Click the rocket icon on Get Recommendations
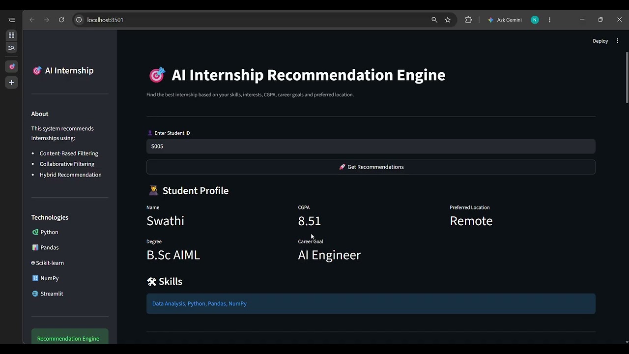 [342, 167]
